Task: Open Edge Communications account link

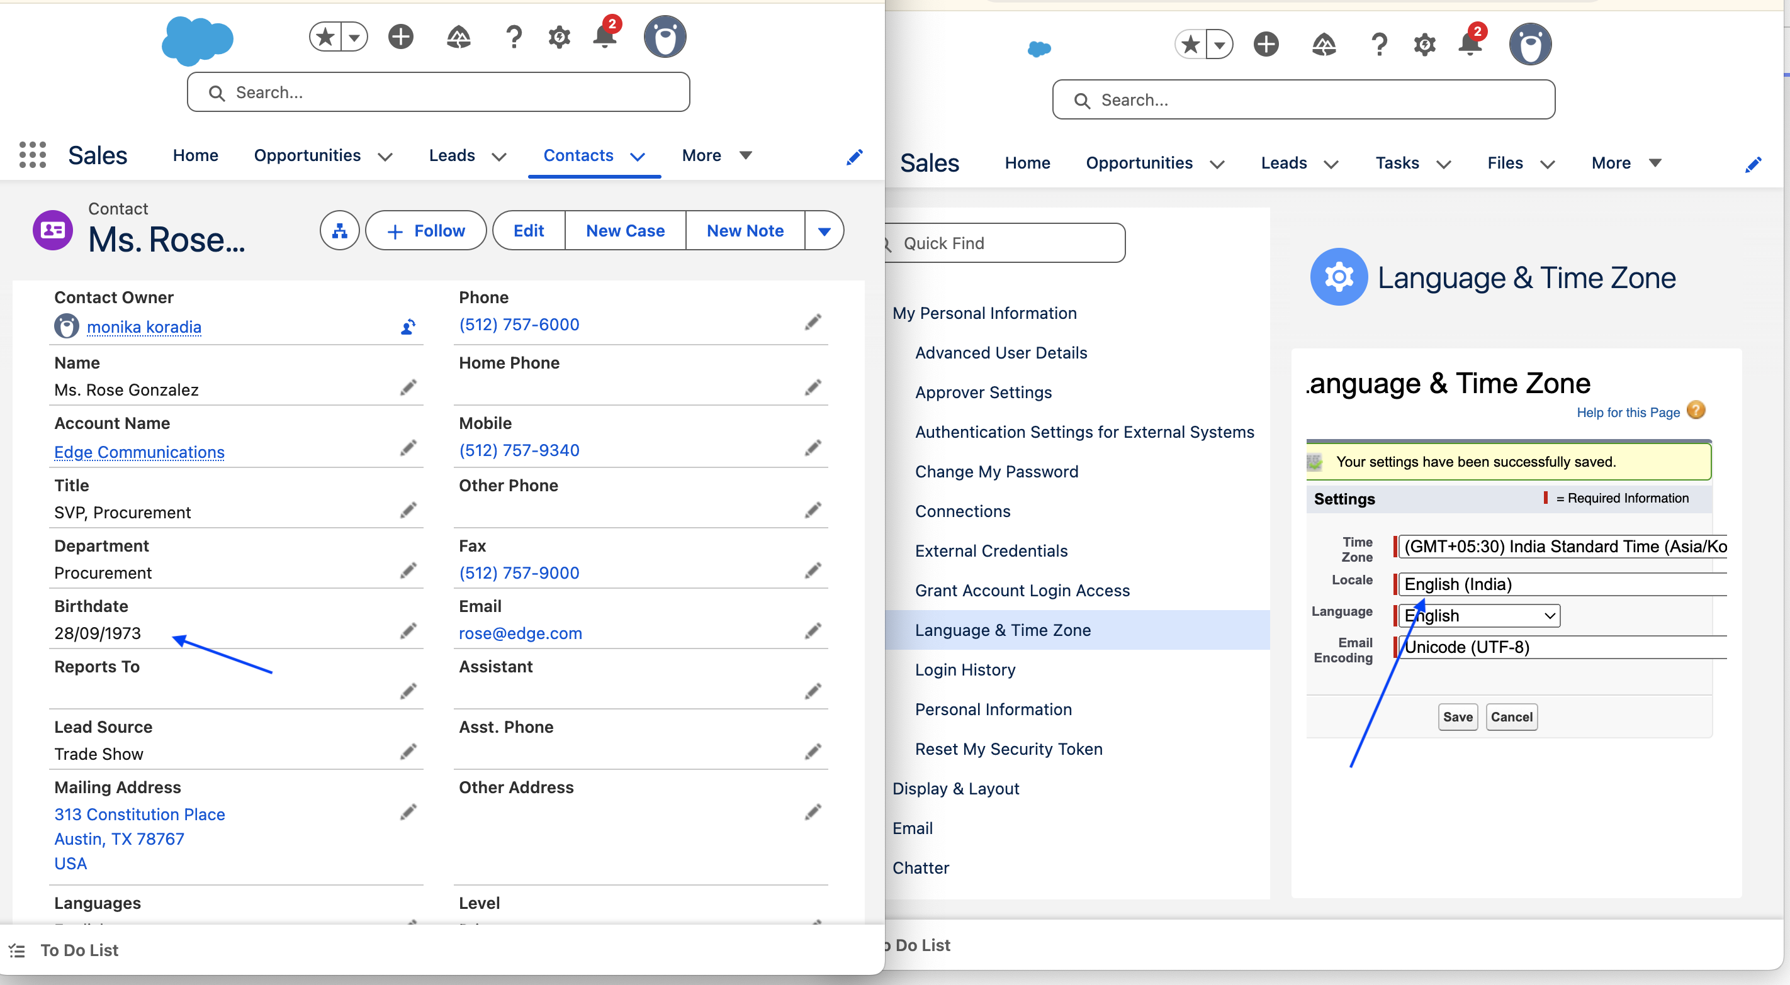Action: click(139, 452)
